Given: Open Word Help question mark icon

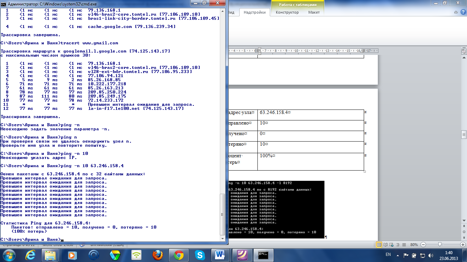Looking at the screenshot, I should 463,12.
